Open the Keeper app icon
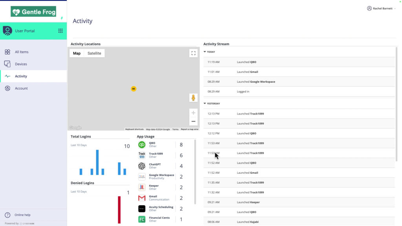This screenshot has width=402, height=226. 142,187
